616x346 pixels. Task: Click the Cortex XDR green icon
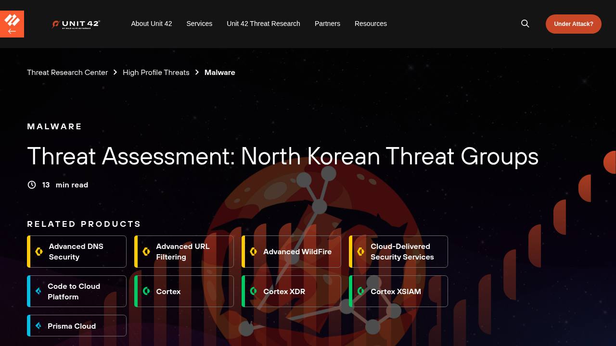point(254,291)
